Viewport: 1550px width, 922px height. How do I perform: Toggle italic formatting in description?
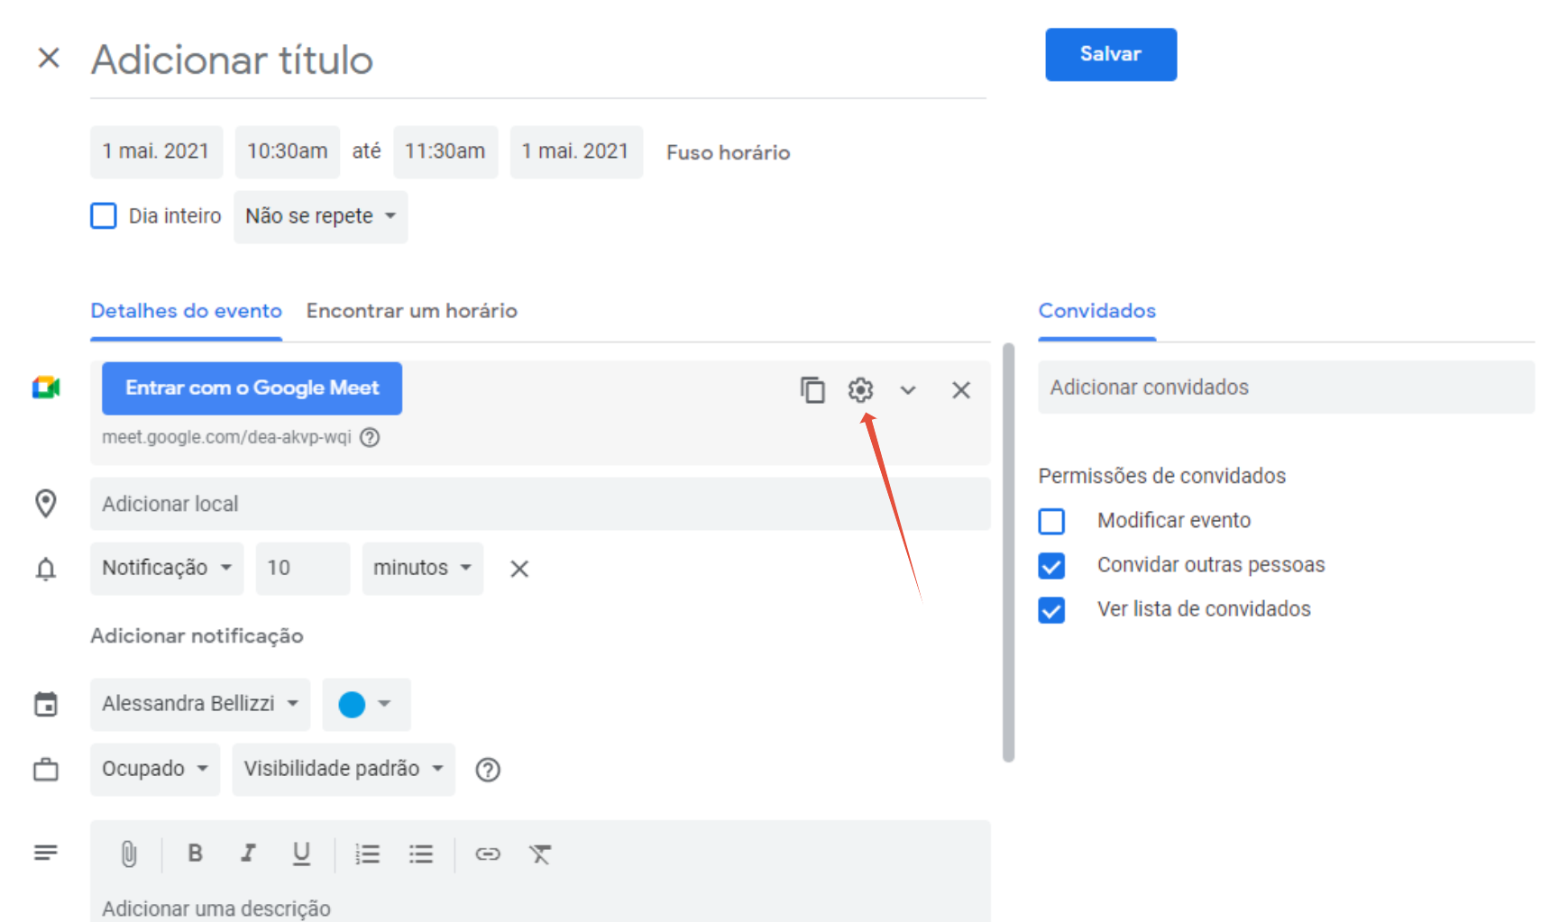[248, 853]
